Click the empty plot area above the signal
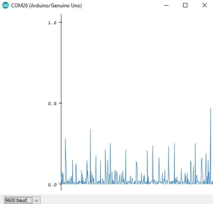Screen dimensions: 213x204 [x=135, y=62]
